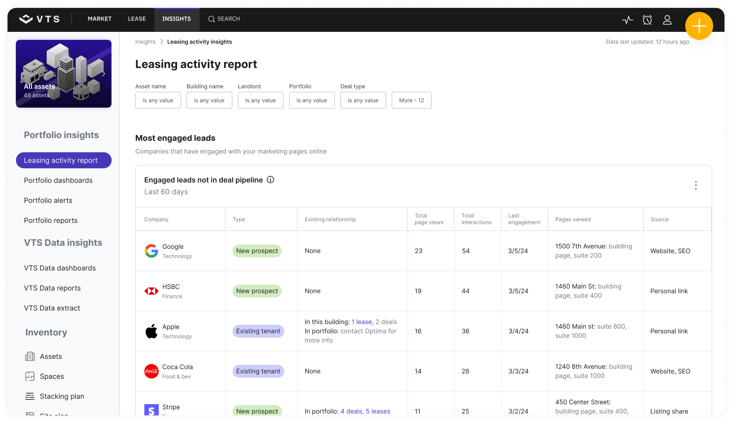This screenshot has width=732, height=423.
Task: Select the Assets icon under Inventory
Action: (30, 356)
